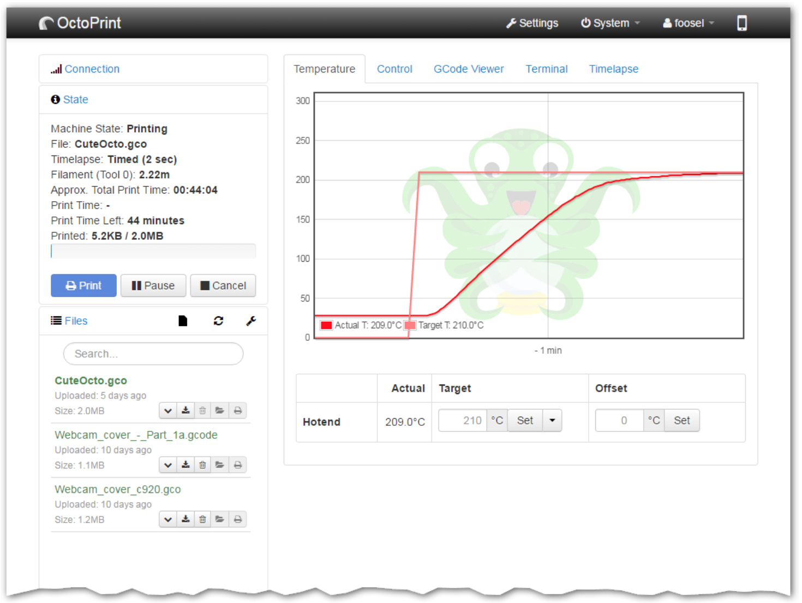802x603 pixels.
Task: Set the hotend target temperature
Action: (524, 420)
